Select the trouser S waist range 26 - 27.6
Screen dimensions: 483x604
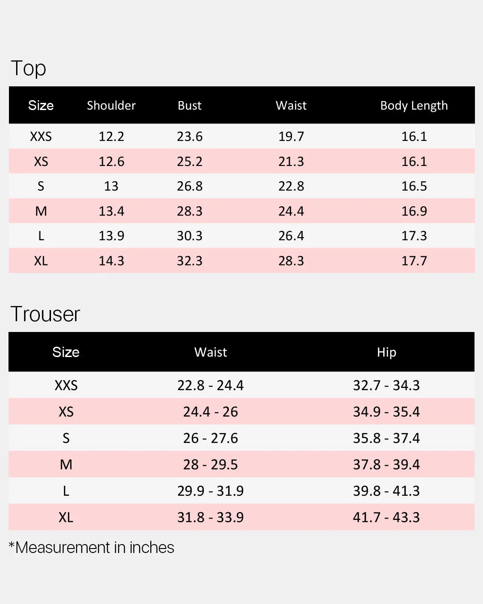(211, 438)
